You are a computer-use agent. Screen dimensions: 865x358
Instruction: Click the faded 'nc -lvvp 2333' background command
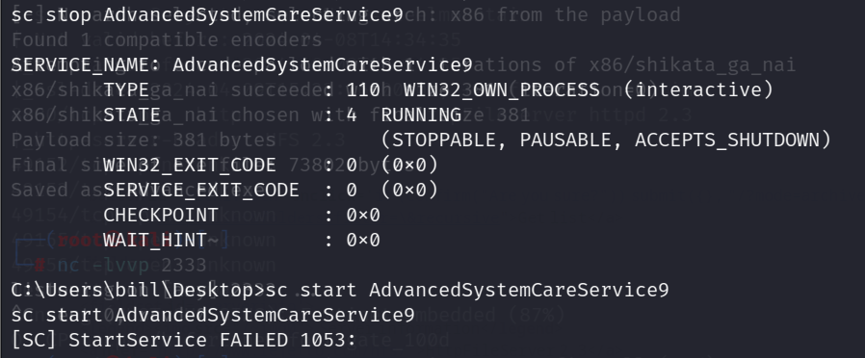coord(132,266)
